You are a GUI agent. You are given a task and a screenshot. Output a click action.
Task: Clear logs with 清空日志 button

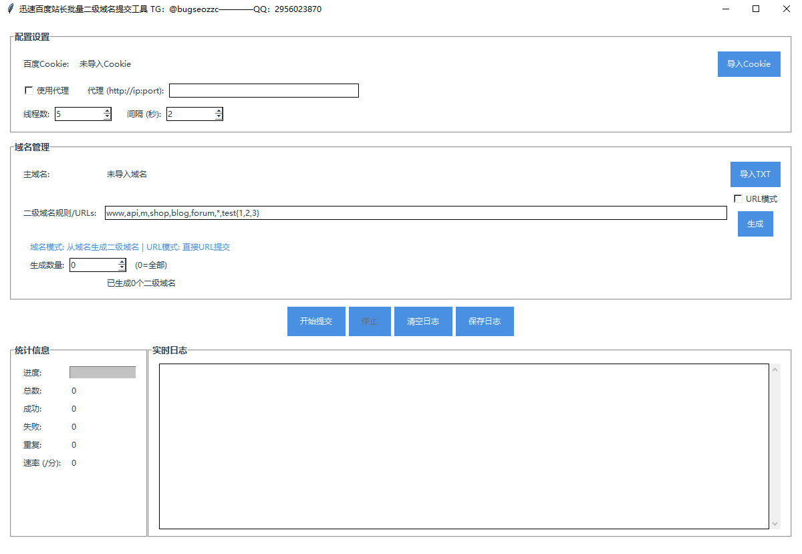[x=423, y=321]
